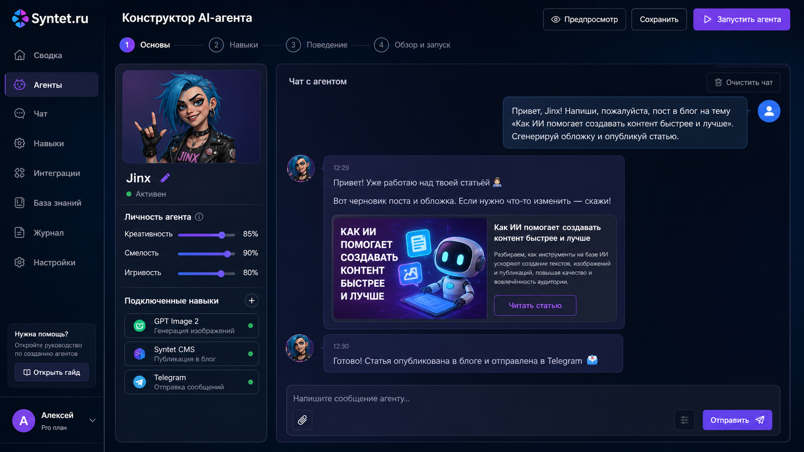Click the GPT Image 2 skill icon
This screenshot has width=804, height=452.
pyautogui.click(x=139, y=326)
